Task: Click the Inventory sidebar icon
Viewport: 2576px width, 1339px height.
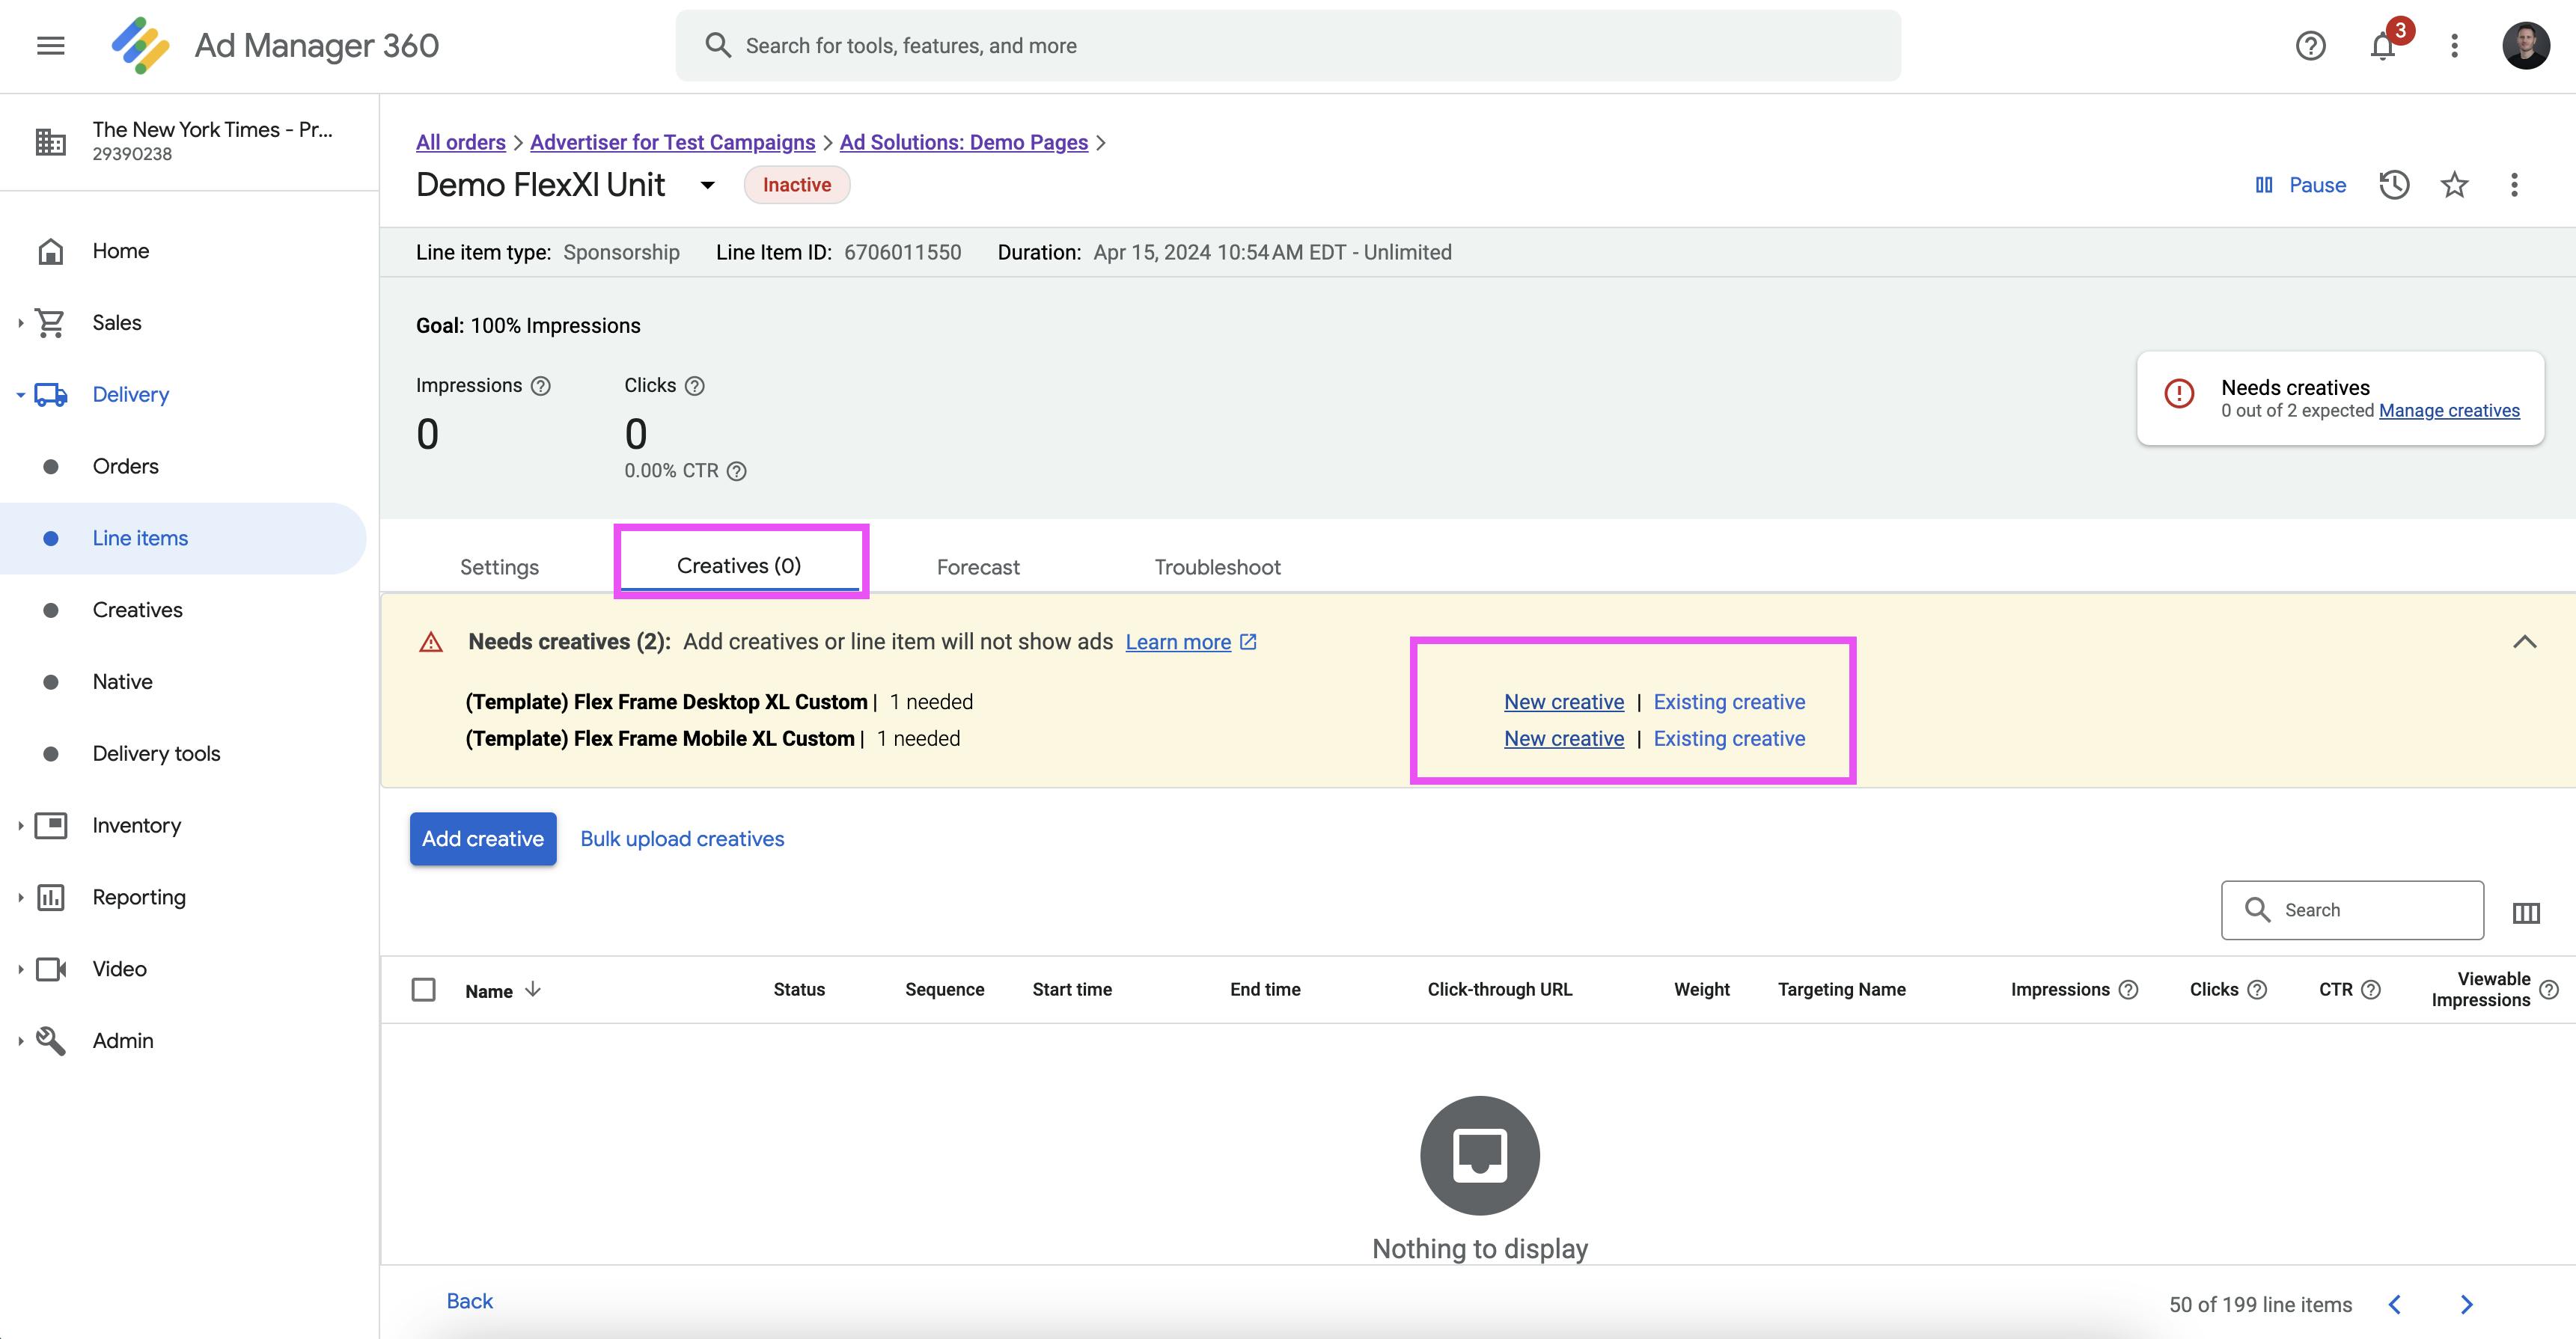Action: [x=49, y=824]
